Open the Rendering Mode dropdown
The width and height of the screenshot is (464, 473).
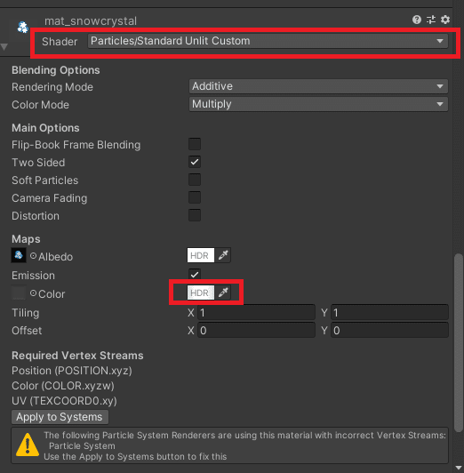pyautogui.click(x=318, y=86)
